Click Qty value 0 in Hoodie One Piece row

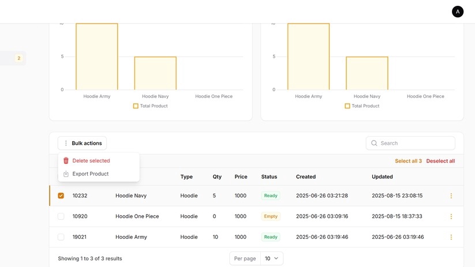(x=214, y=216)
